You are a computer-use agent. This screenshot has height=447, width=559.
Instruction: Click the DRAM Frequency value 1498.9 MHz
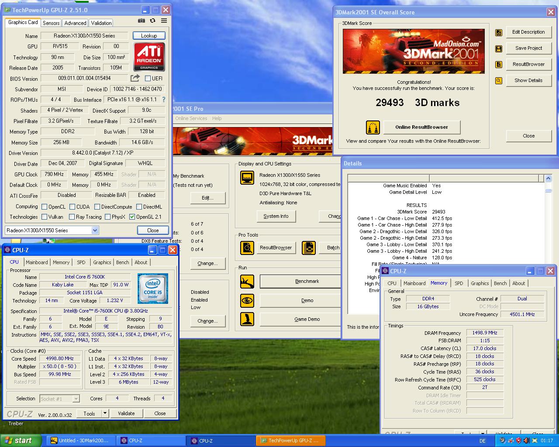tap(485, 333)
